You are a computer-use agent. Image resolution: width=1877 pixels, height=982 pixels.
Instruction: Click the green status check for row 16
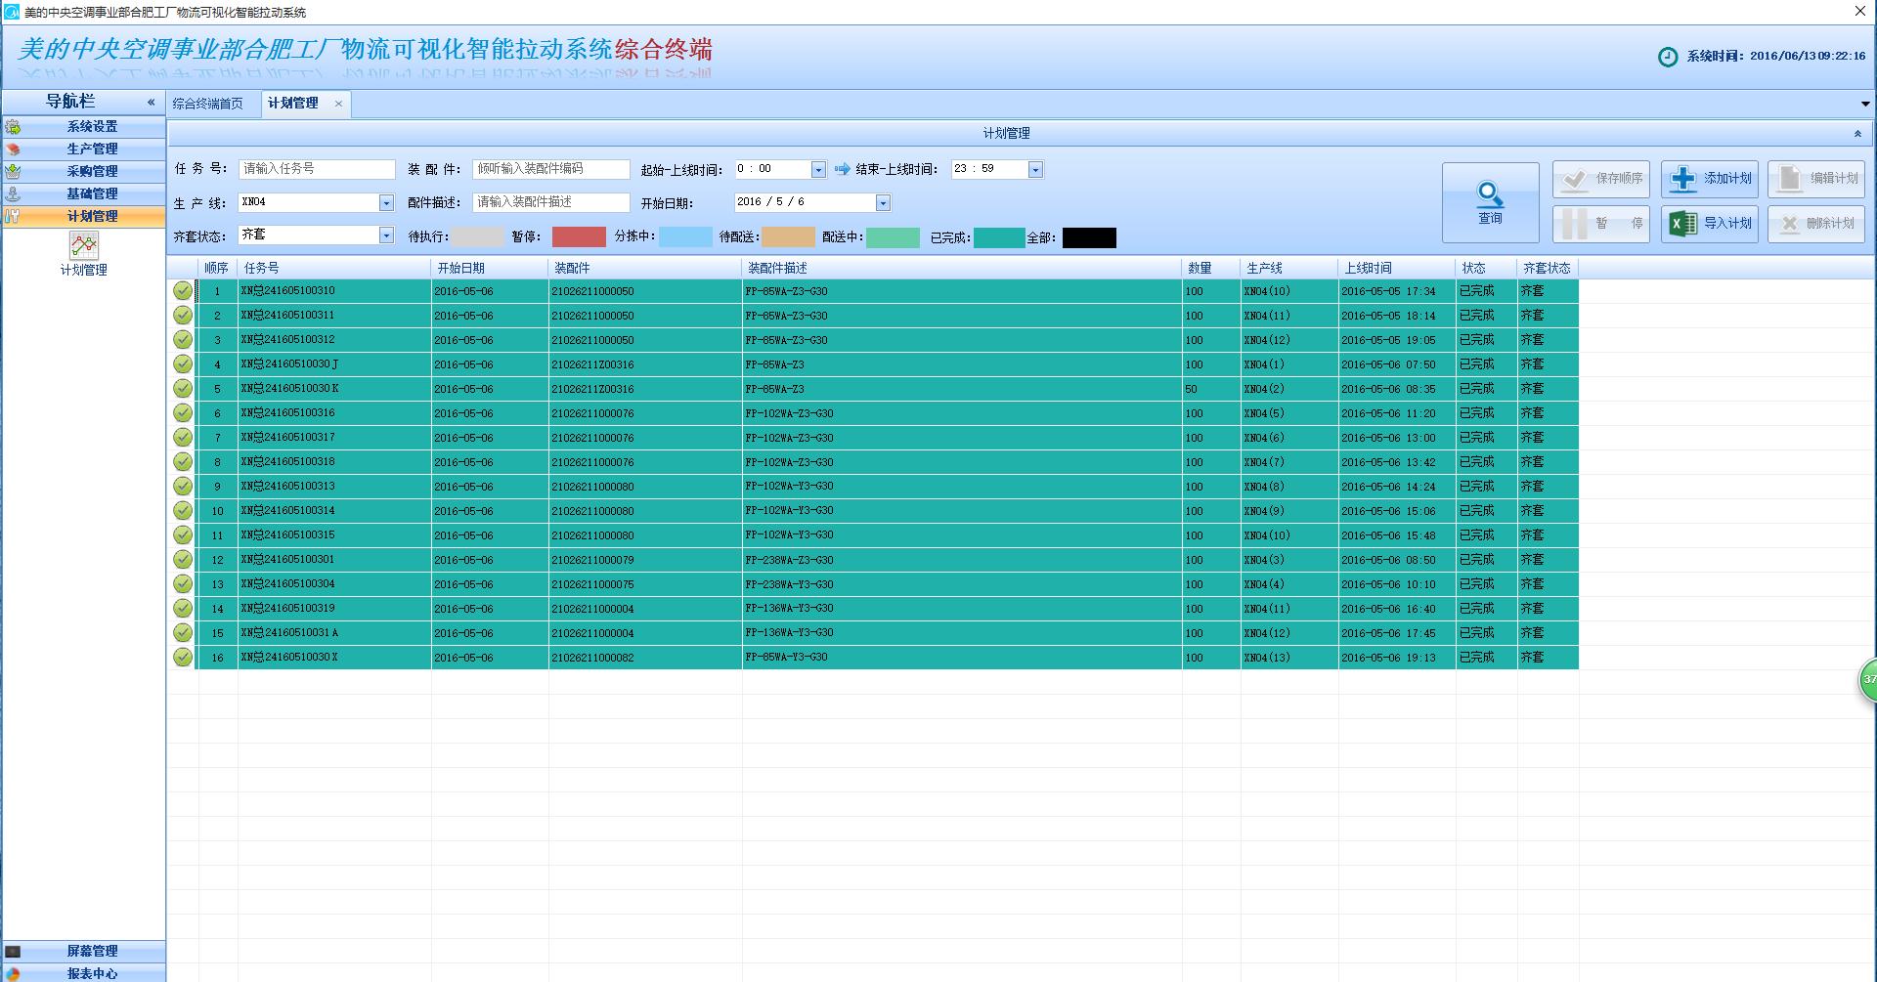[183, 658]
